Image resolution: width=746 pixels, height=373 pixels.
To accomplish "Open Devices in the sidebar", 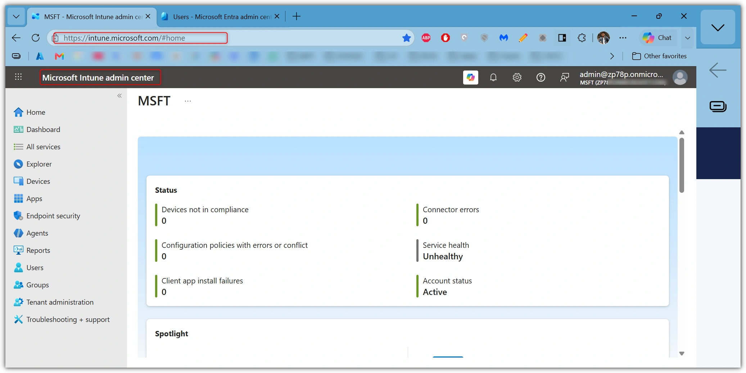I will [x=32, y=181].
